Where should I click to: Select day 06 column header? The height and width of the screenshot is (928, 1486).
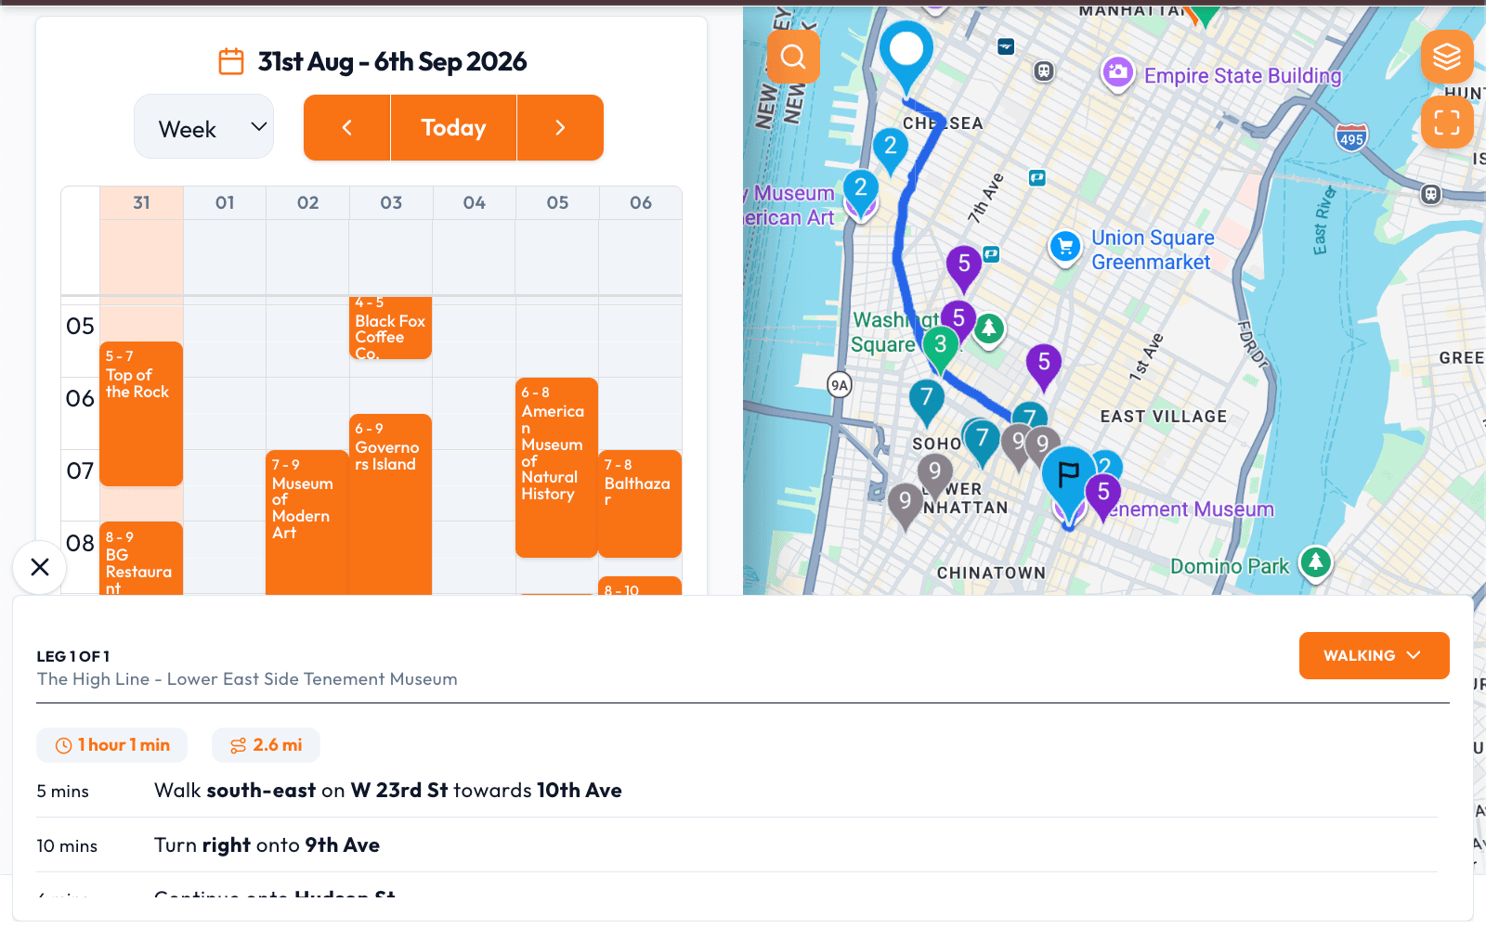click(x=641, y=202)
